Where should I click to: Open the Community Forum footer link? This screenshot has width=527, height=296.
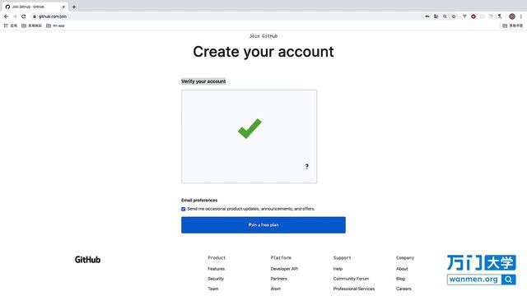point(351,279)
